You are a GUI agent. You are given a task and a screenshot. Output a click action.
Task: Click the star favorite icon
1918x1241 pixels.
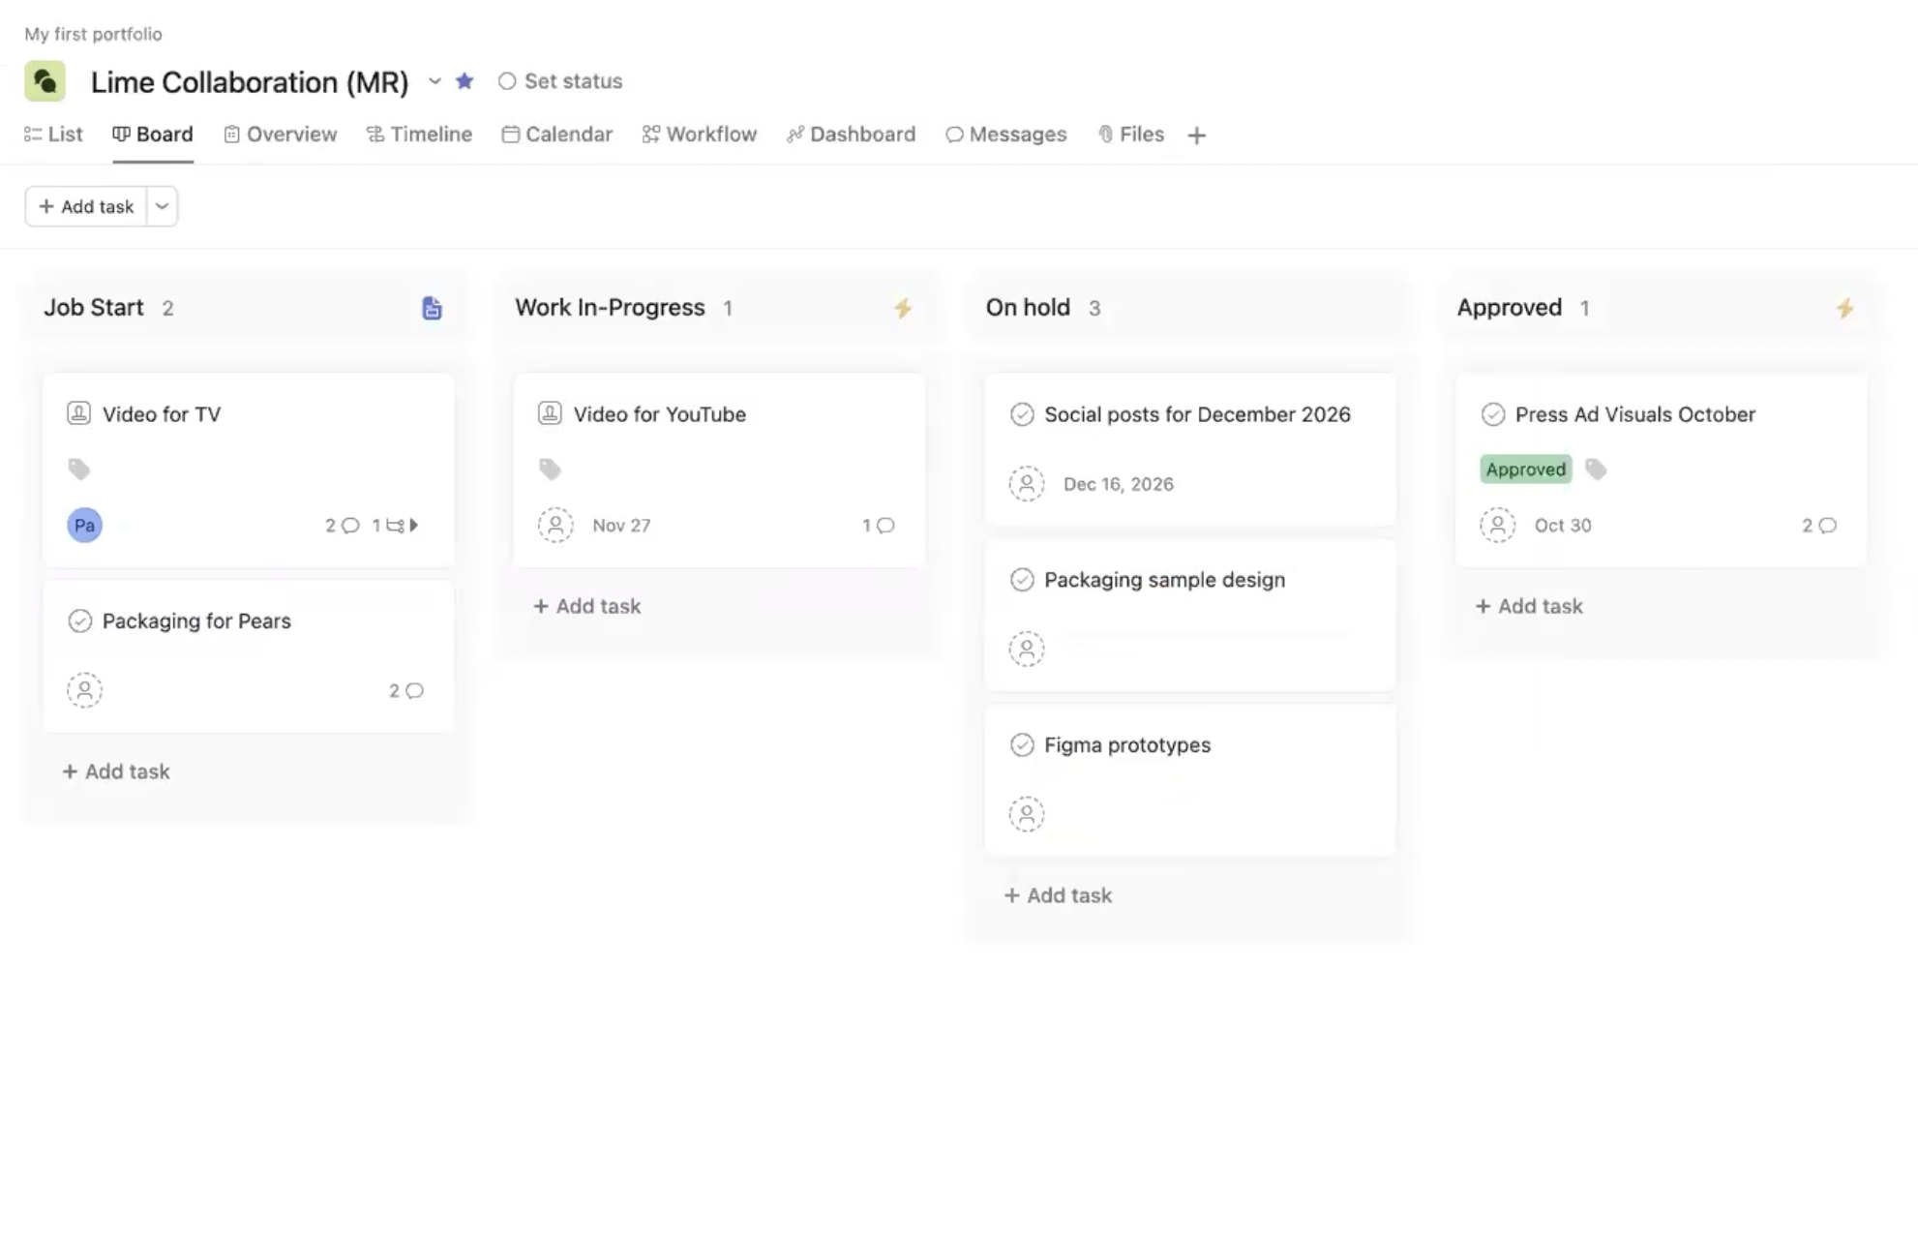465,81
